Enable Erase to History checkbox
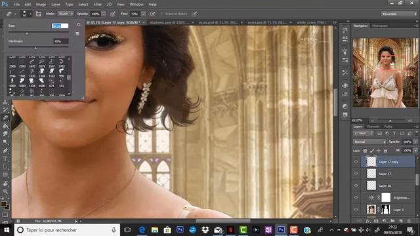The image size is (420, 236). coord(162,14)
